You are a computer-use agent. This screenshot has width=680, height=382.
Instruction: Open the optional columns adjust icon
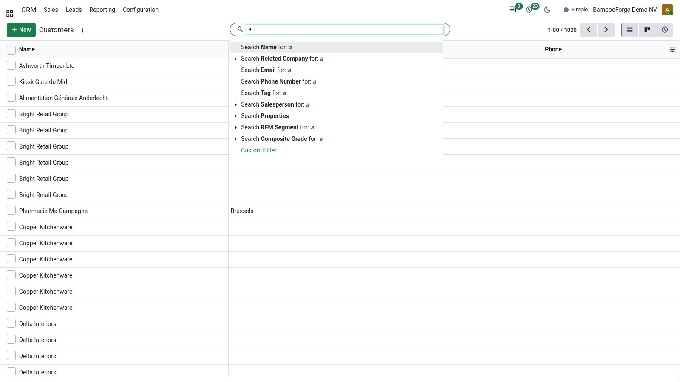[x=672, y=50]
